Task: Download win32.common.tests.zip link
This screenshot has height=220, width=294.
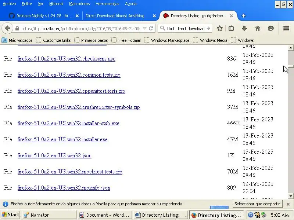Action: click(69, 75)
